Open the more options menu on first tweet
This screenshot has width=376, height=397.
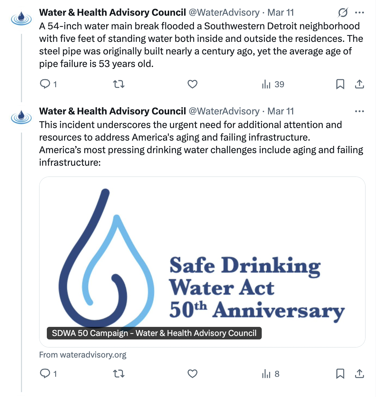(360, 13)
